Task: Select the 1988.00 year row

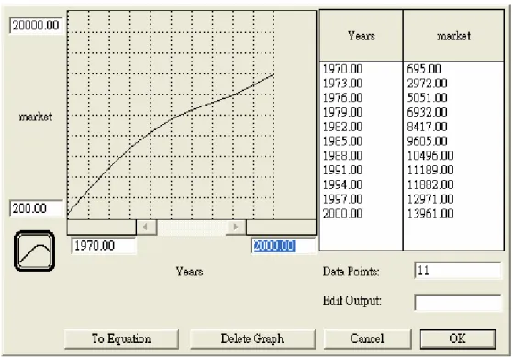Action: 342,155
